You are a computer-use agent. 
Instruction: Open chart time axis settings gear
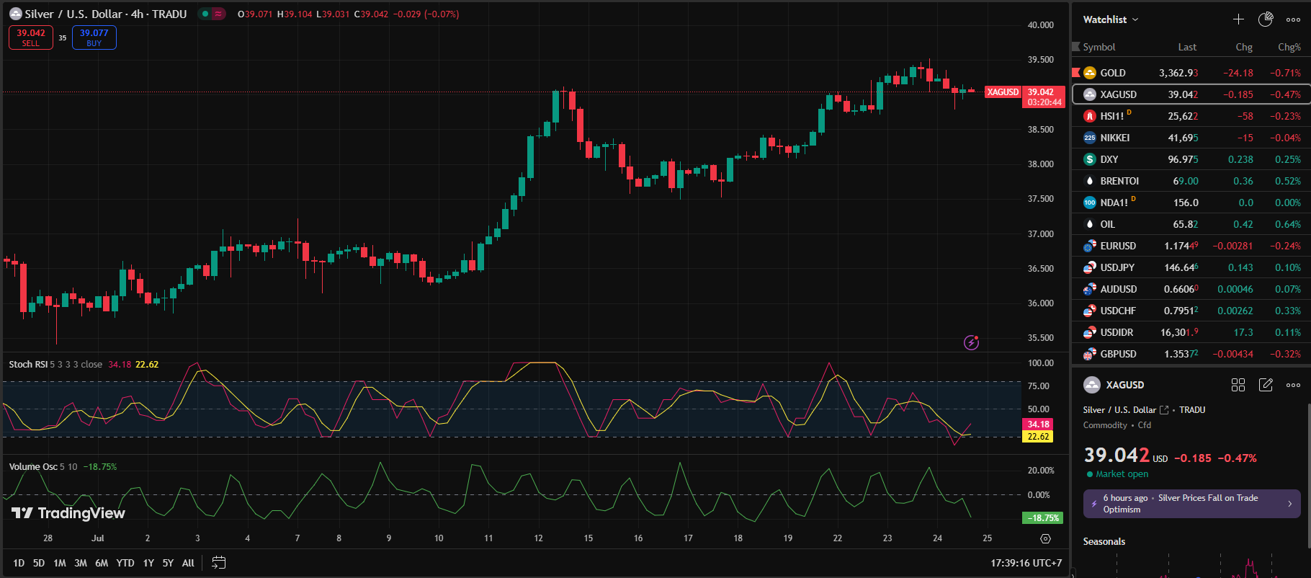[1045, 538]
